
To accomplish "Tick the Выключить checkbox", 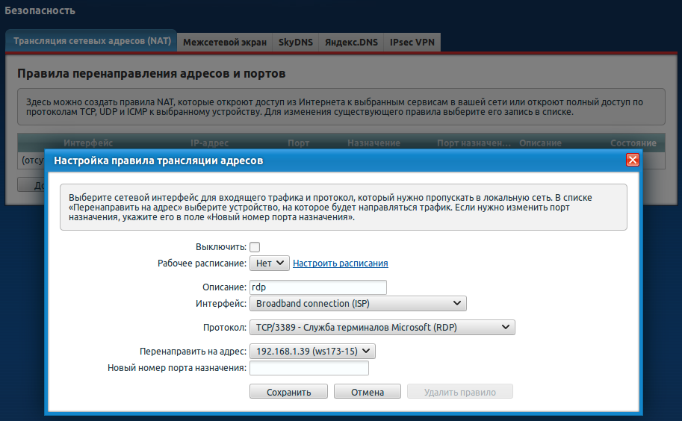I will (255, 247).
